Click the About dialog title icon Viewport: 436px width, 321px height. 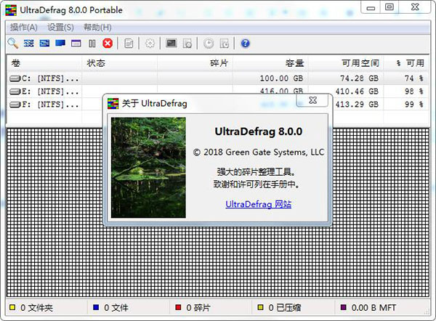(x=113, y=103)
